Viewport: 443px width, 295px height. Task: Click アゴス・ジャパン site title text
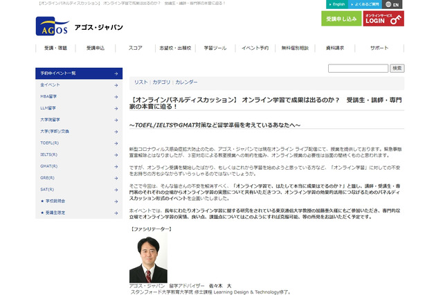(98, 28)
